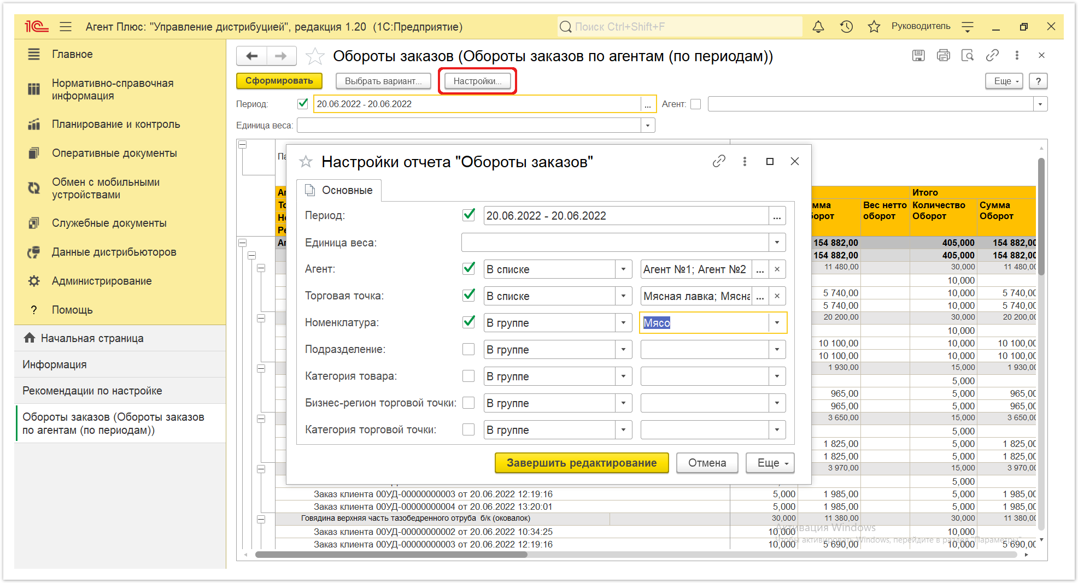Toggle Период checkbox in settings dialog

click(x=468, y=215)
